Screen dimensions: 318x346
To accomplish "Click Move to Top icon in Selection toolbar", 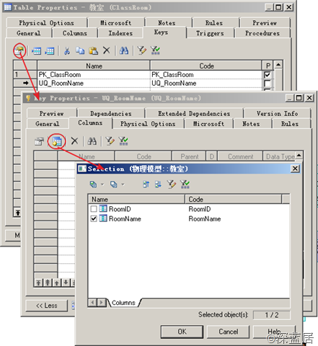I will (146, 185).
